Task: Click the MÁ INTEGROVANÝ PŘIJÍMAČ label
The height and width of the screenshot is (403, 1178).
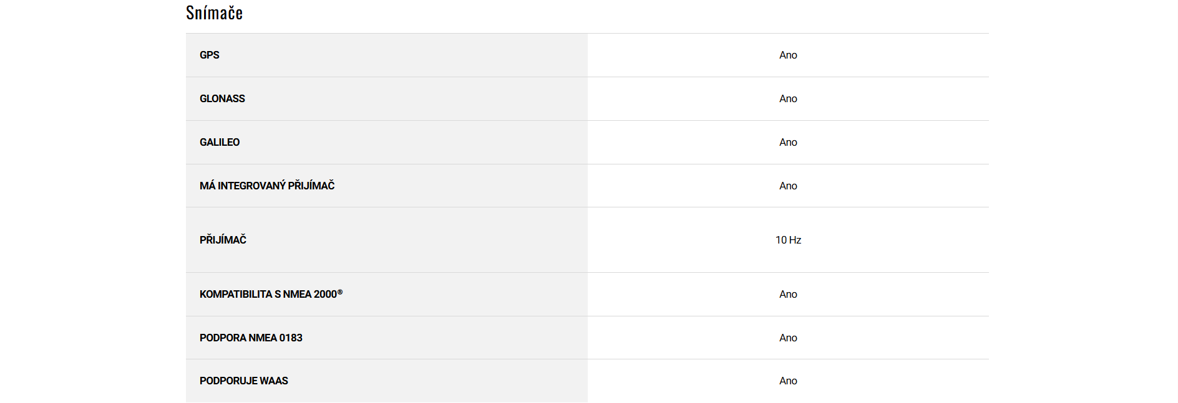Action: tap(267, 186)
